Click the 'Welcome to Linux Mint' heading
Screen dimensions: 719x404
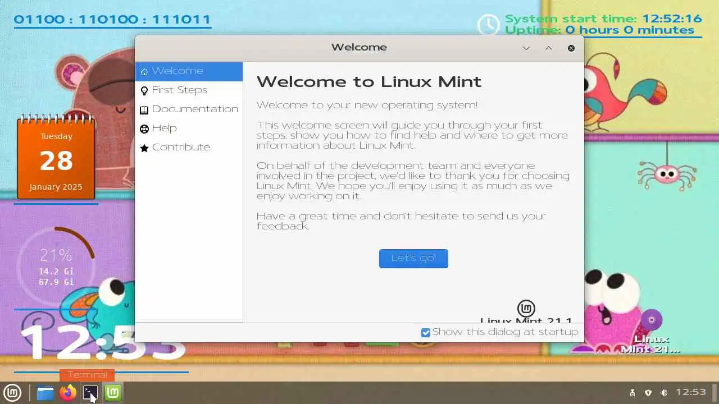[369, 82]
